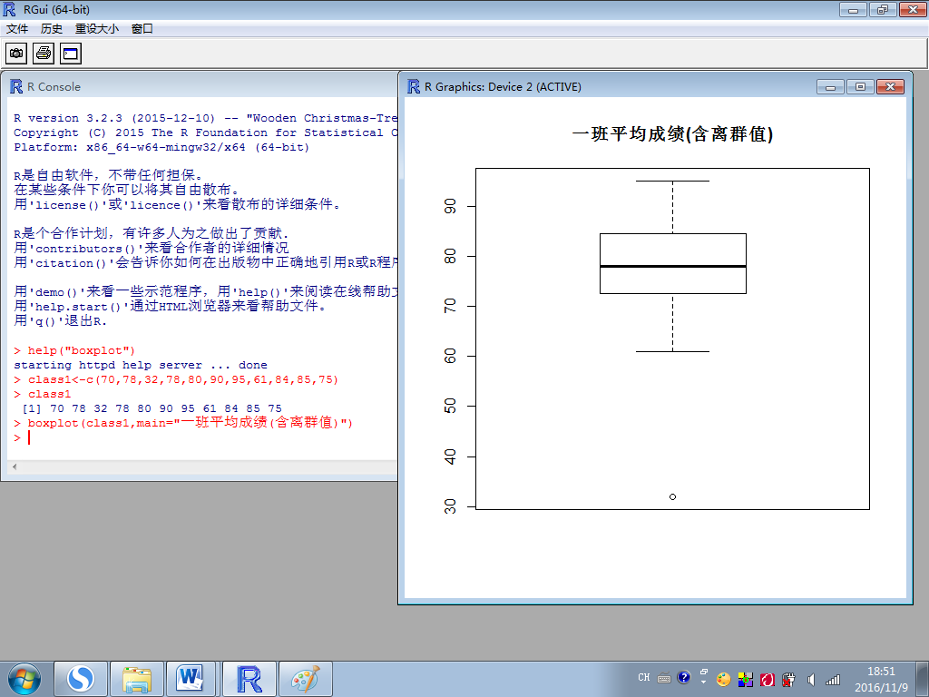Click the R taskbar button
This screenshot has width=929, height=697.
coord(249,679)
